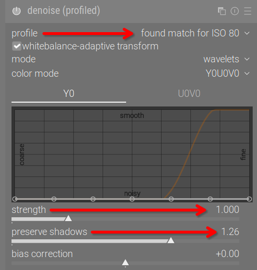Click the leftmost coarse node on the curve
257x270 pixels.
point(15,199)
